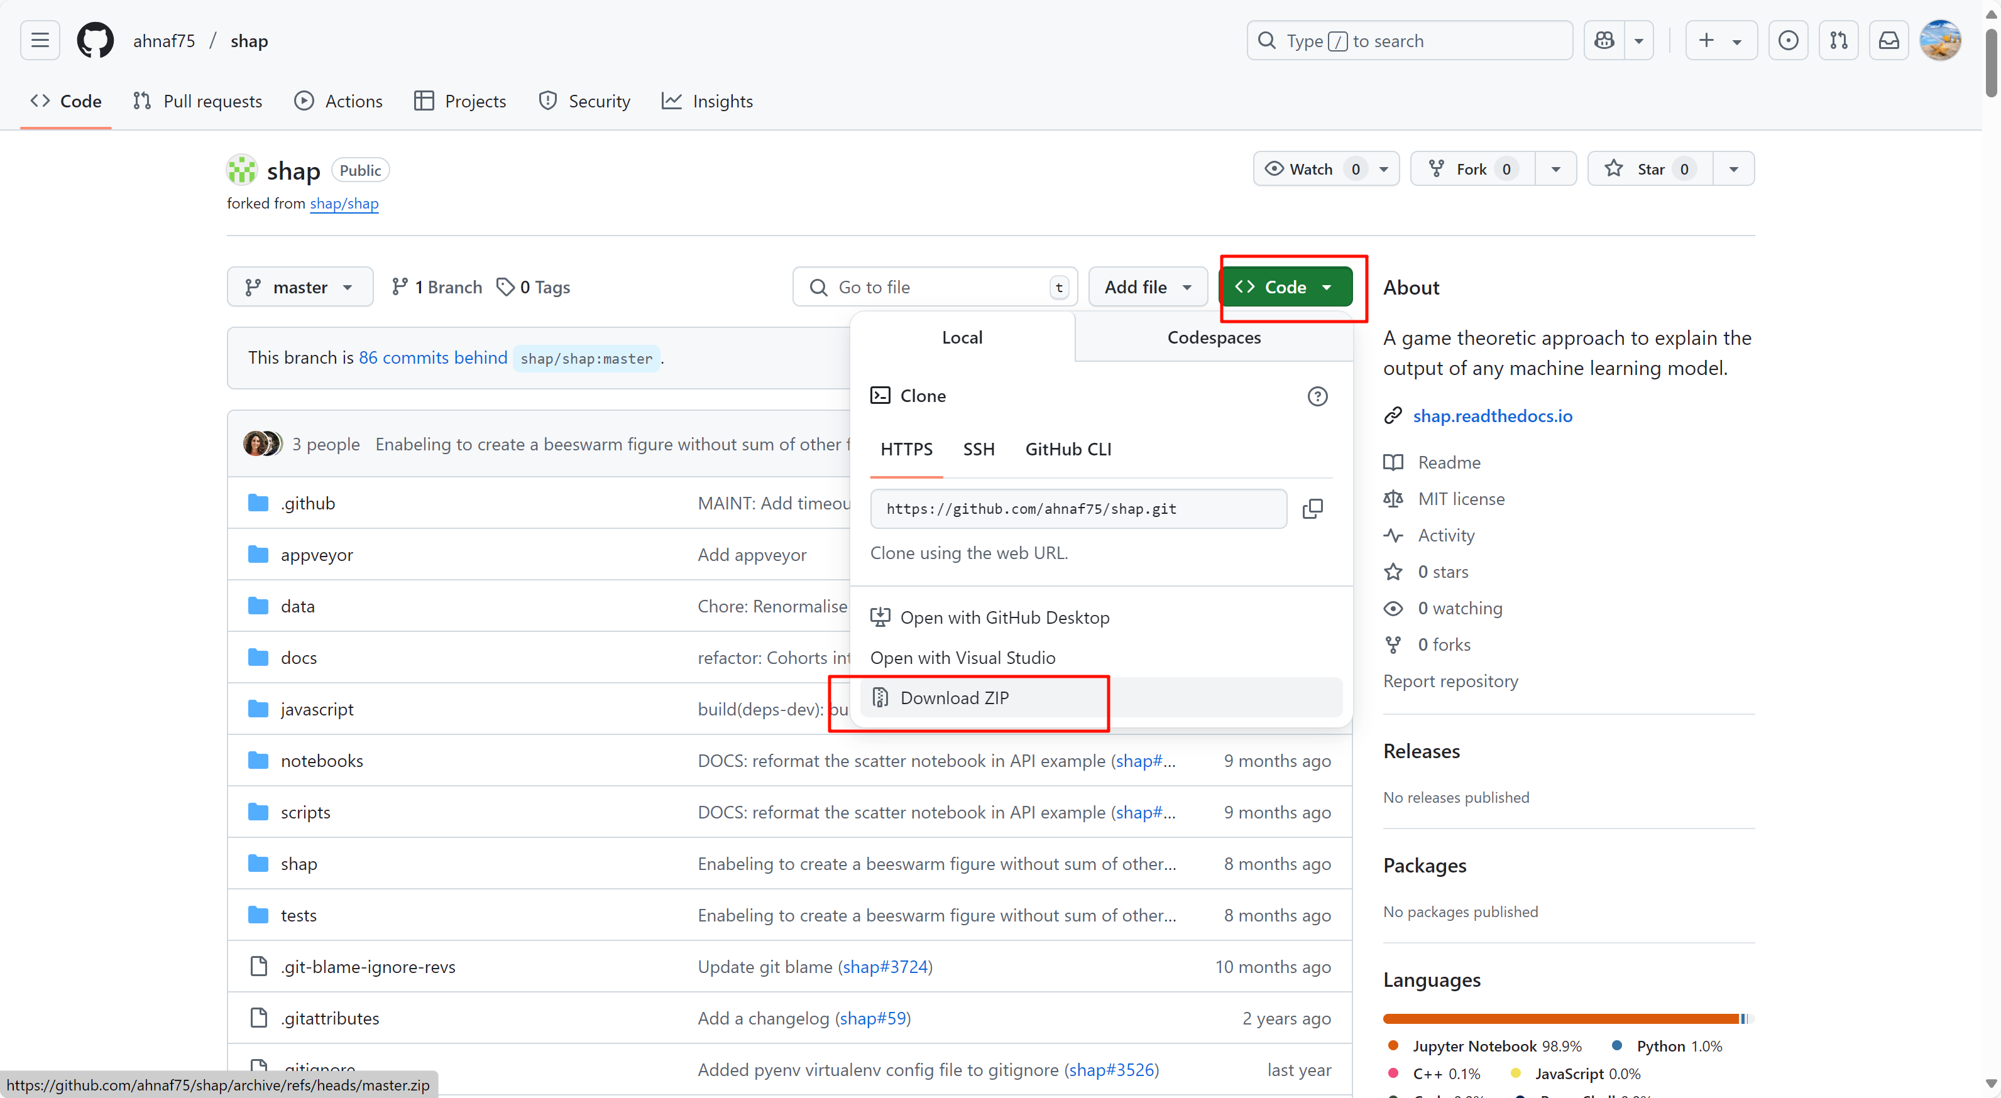This screenshot has height=1098, width=2001.
Task: Click the clone help question mark icon
Action: click(1317, 396)
